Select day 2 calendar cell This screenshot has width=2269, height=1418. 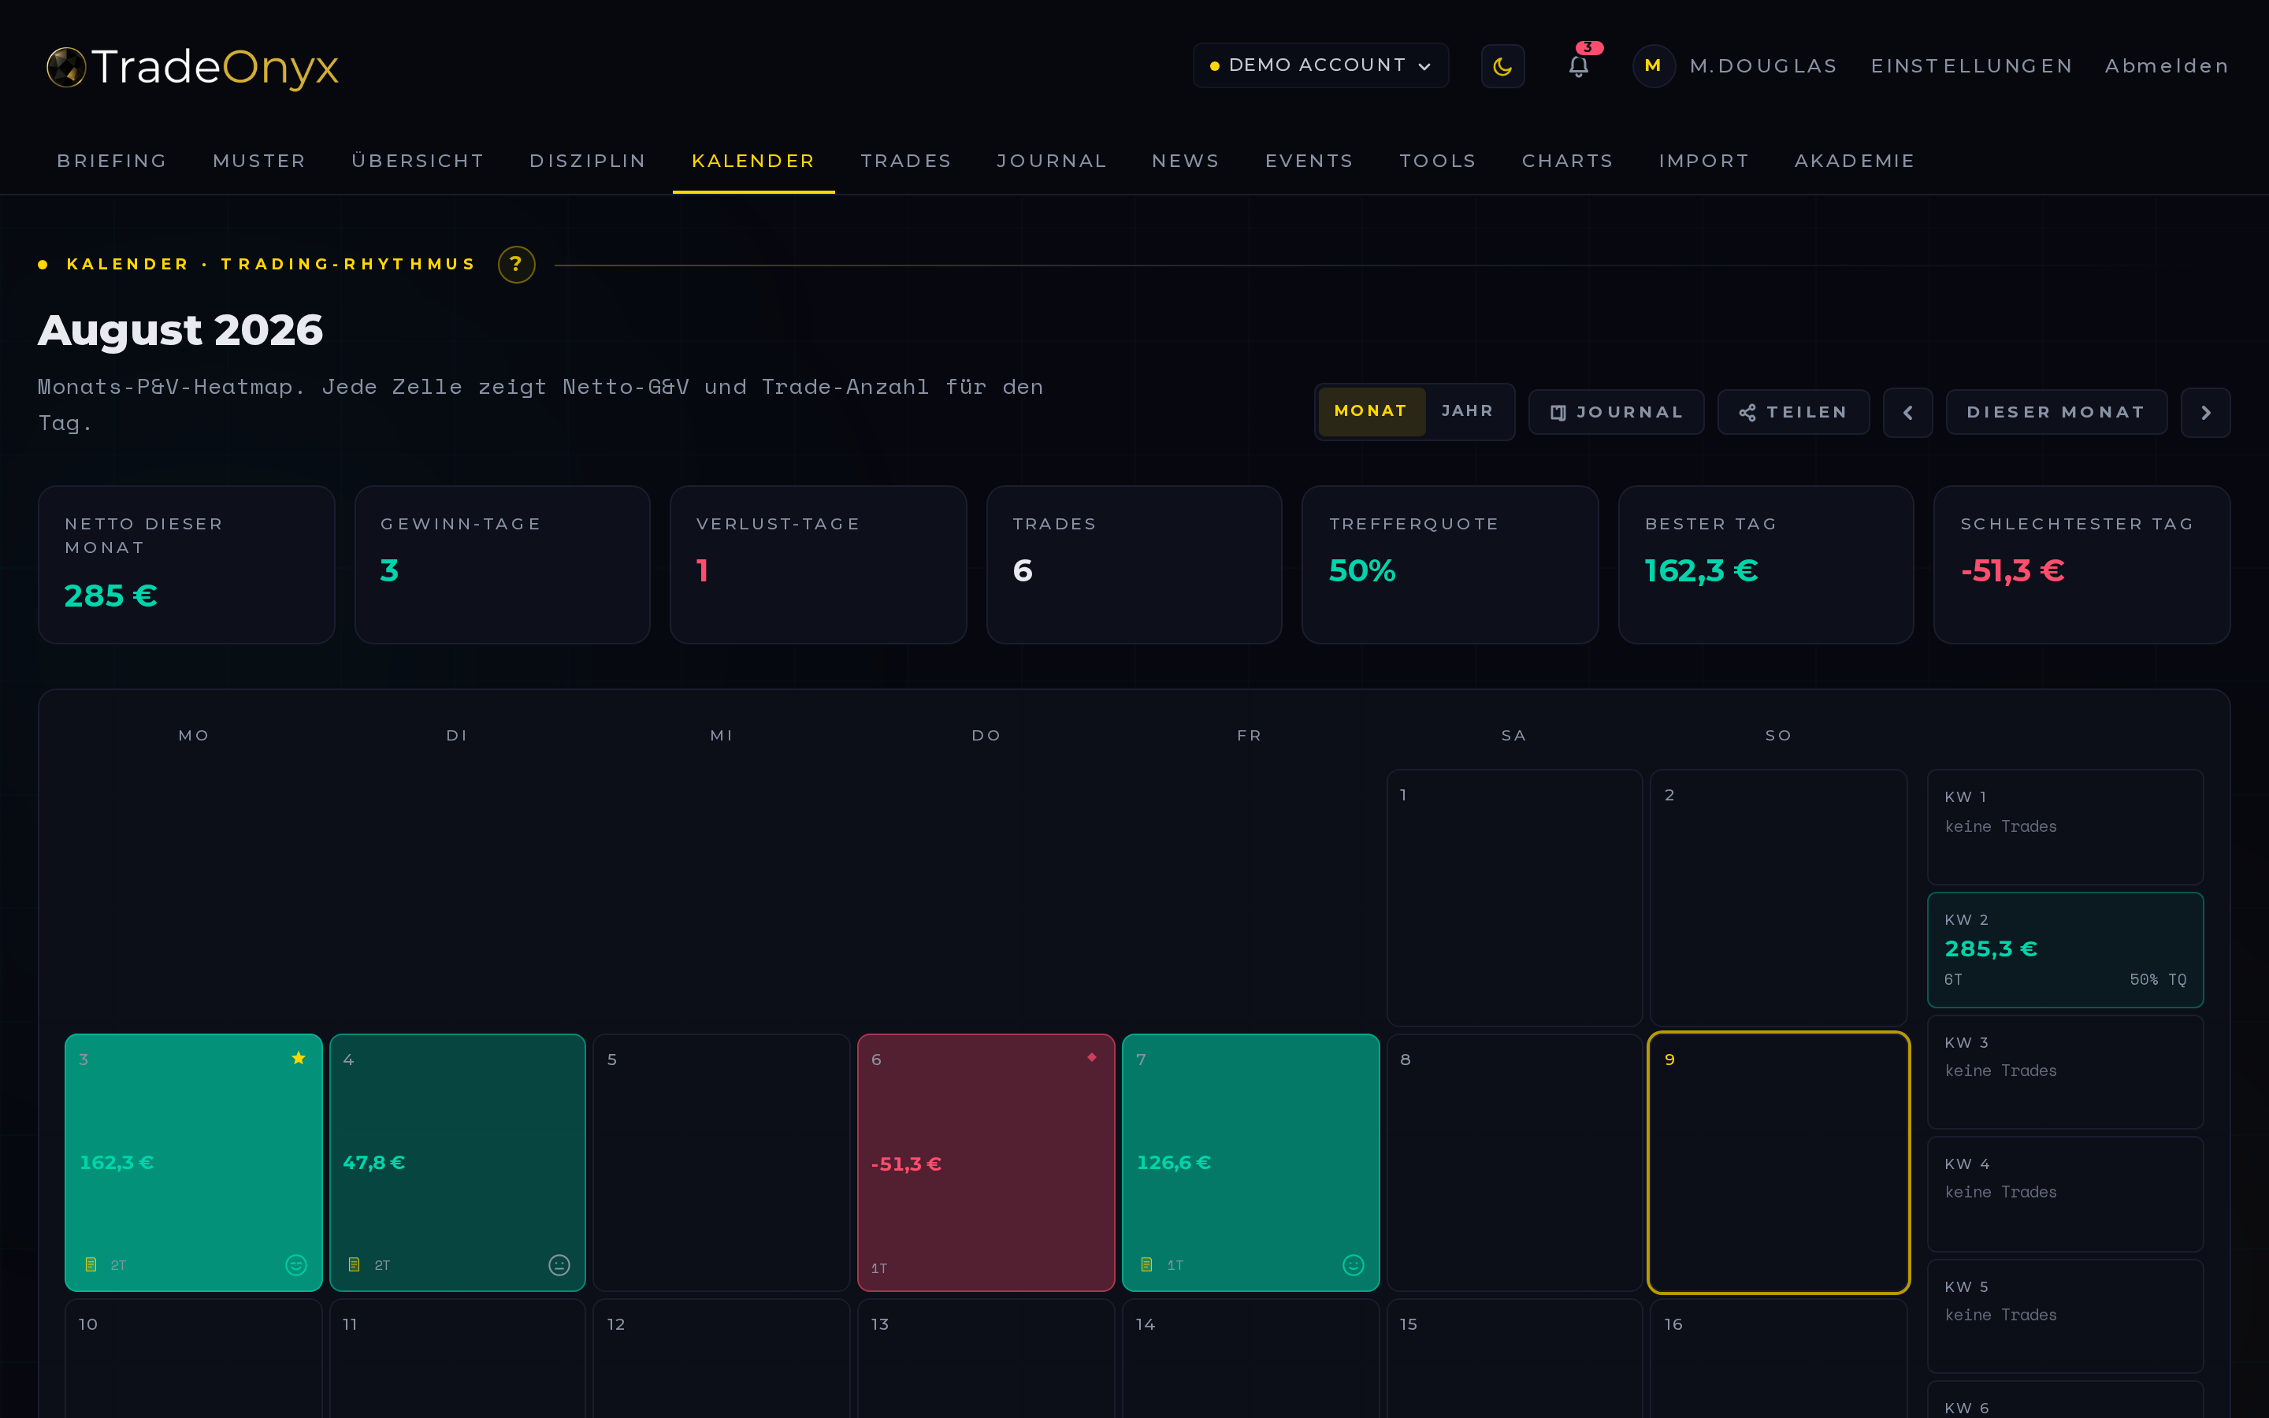pos(1779,897)
